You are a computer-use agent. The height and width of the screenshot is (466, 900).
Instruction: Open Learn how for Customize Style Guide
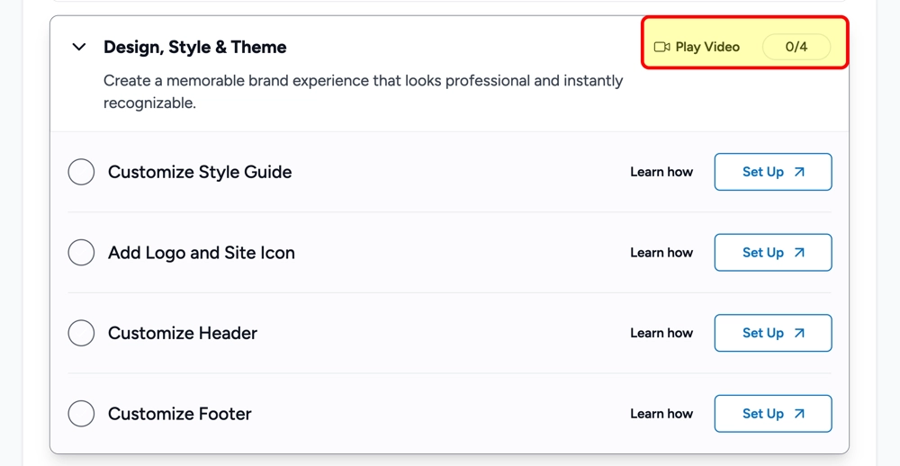[661, 172]
